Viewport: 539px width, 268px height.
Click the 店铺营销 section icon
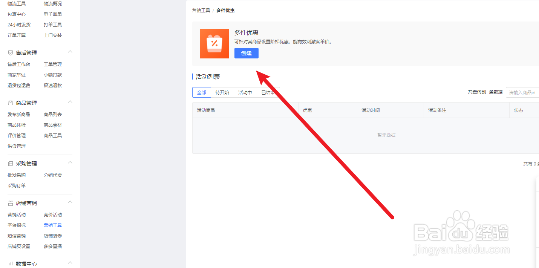click(10, 203)
